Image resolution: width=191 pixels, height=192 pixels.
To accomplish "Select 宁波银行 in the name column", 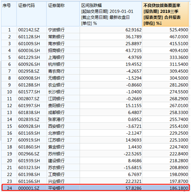I will pyautogui.click(x=56, y=30).
